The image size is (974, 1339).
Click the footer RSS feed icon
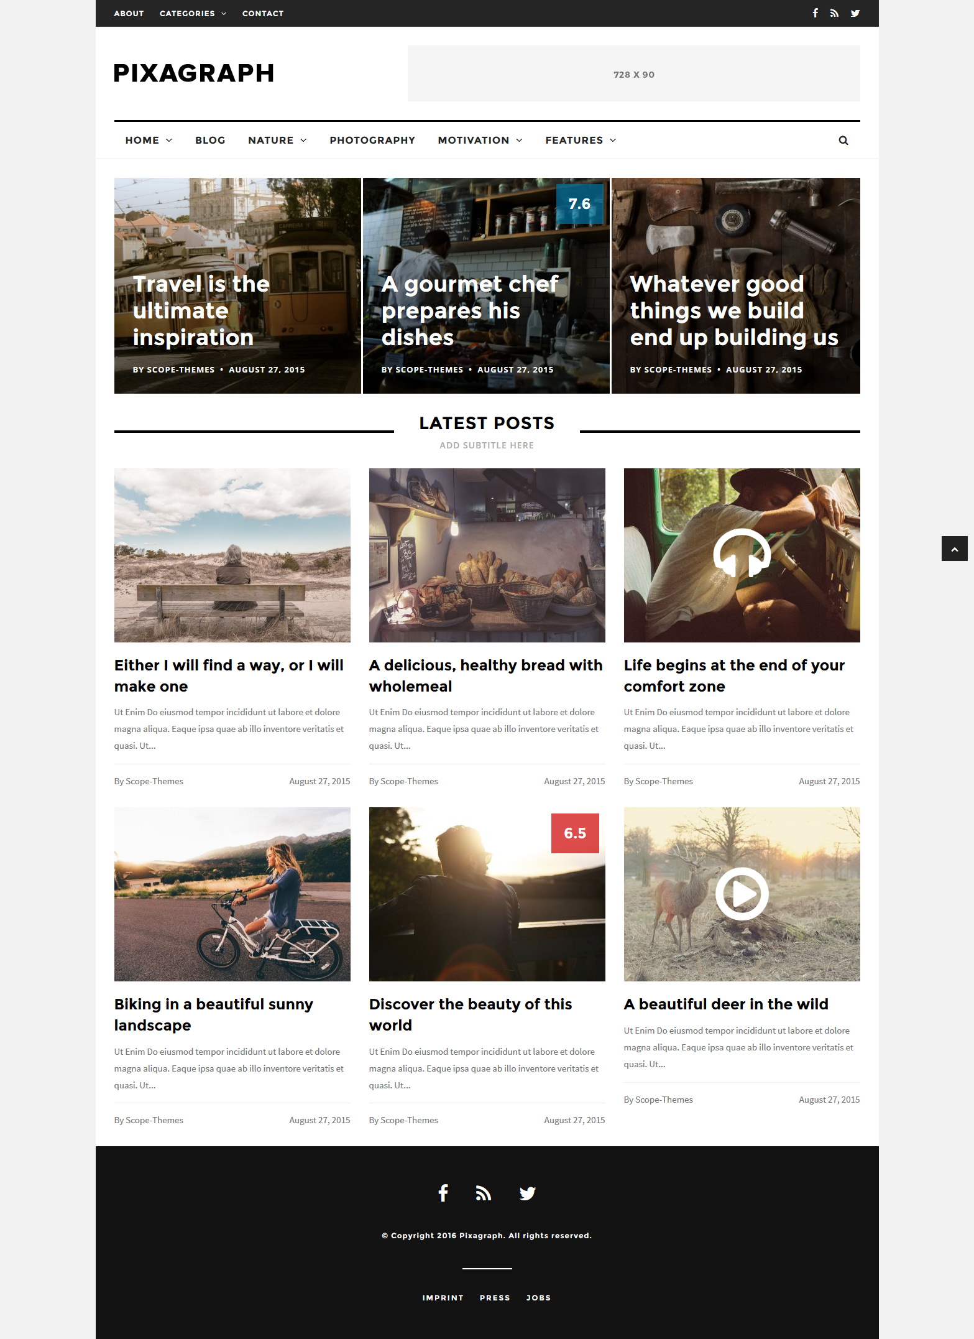pos(484,1193)
